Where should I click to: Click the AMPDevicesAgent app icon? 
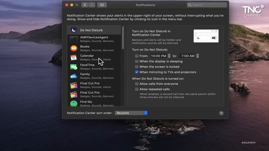point(74,39)
